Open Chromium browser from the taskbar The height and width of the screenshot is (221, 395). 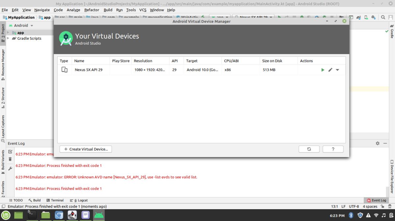click(x=59, y=215)
